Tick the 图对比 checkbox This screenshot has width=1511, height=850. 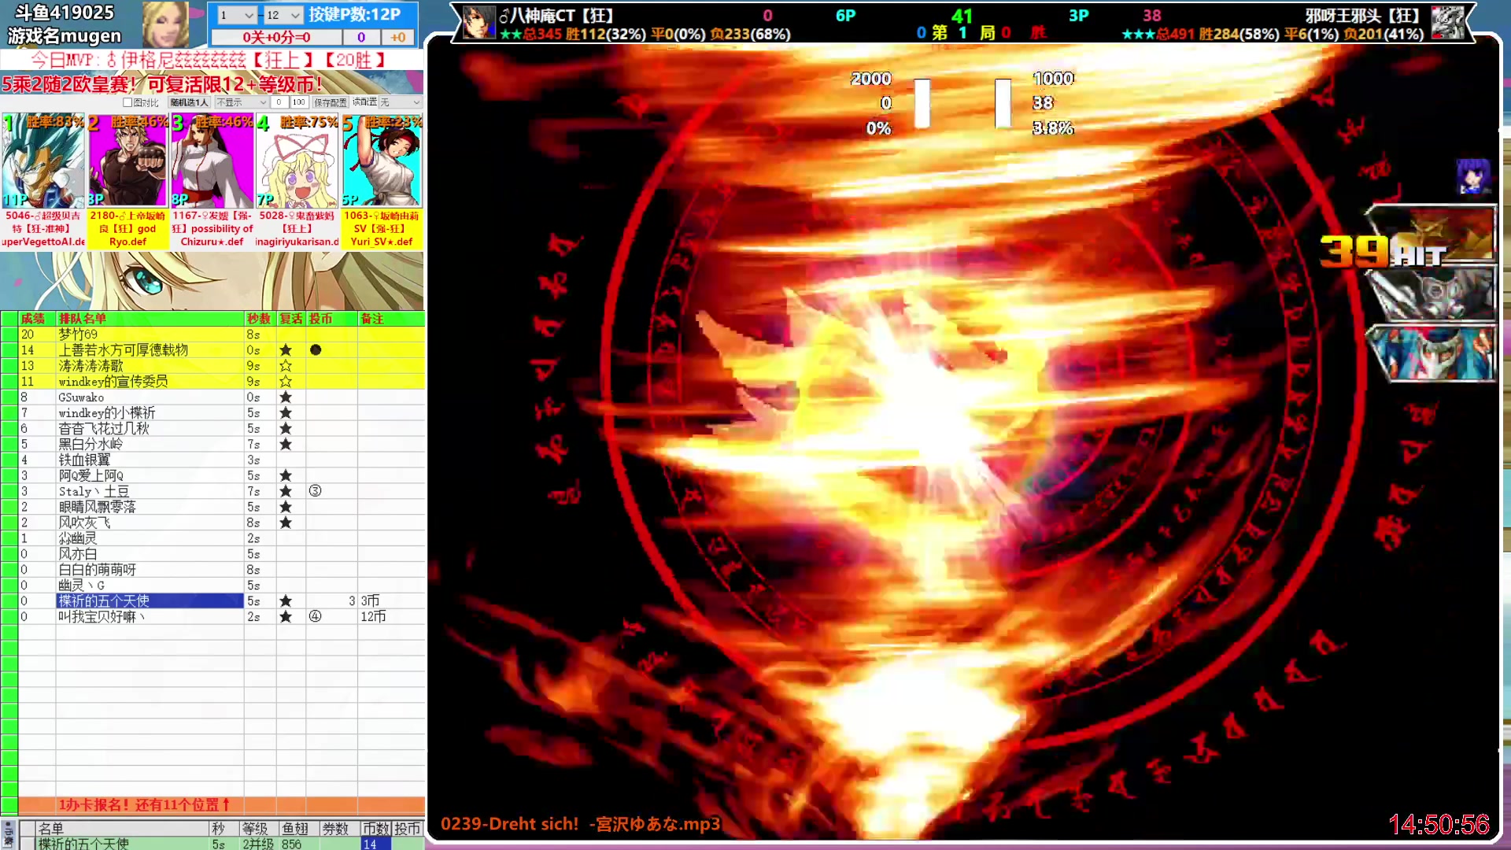click(127, 102)
